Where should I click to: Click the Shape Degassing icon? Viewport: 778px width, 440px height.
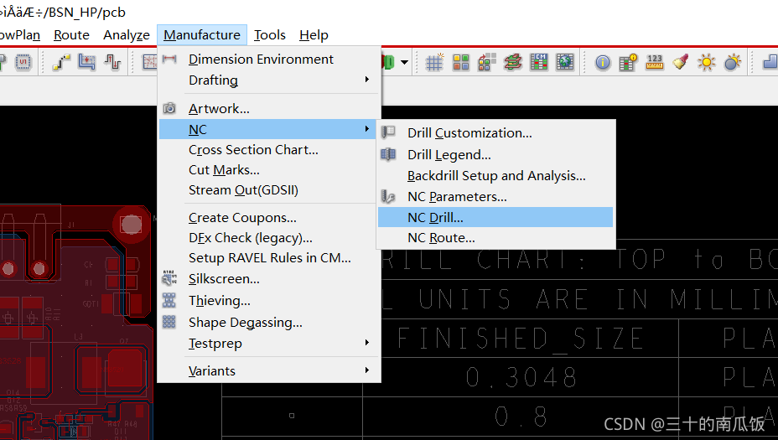coord(169,322)
